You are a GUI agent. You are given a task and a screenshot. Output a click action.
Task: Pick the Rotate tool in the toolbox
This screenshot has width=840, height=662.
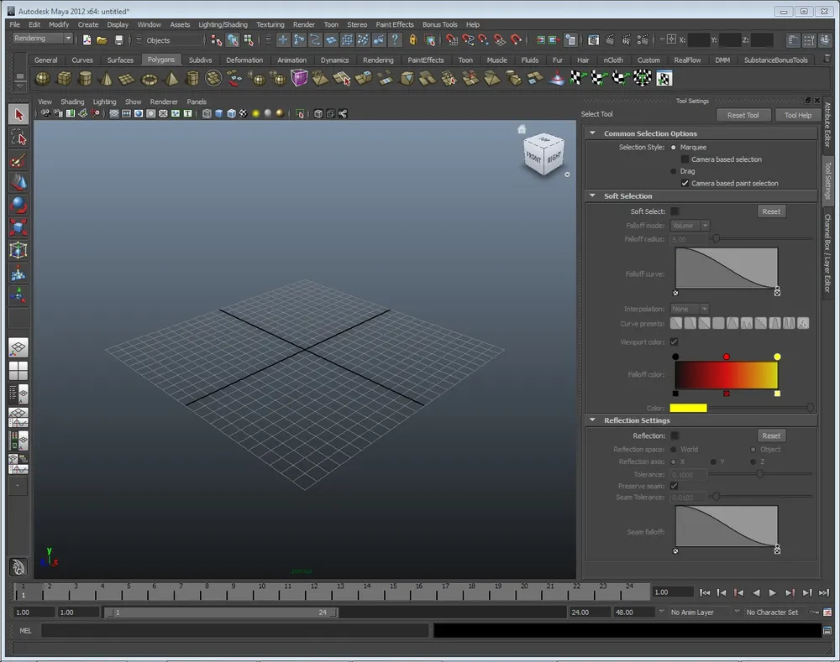[x=18, y=206]
